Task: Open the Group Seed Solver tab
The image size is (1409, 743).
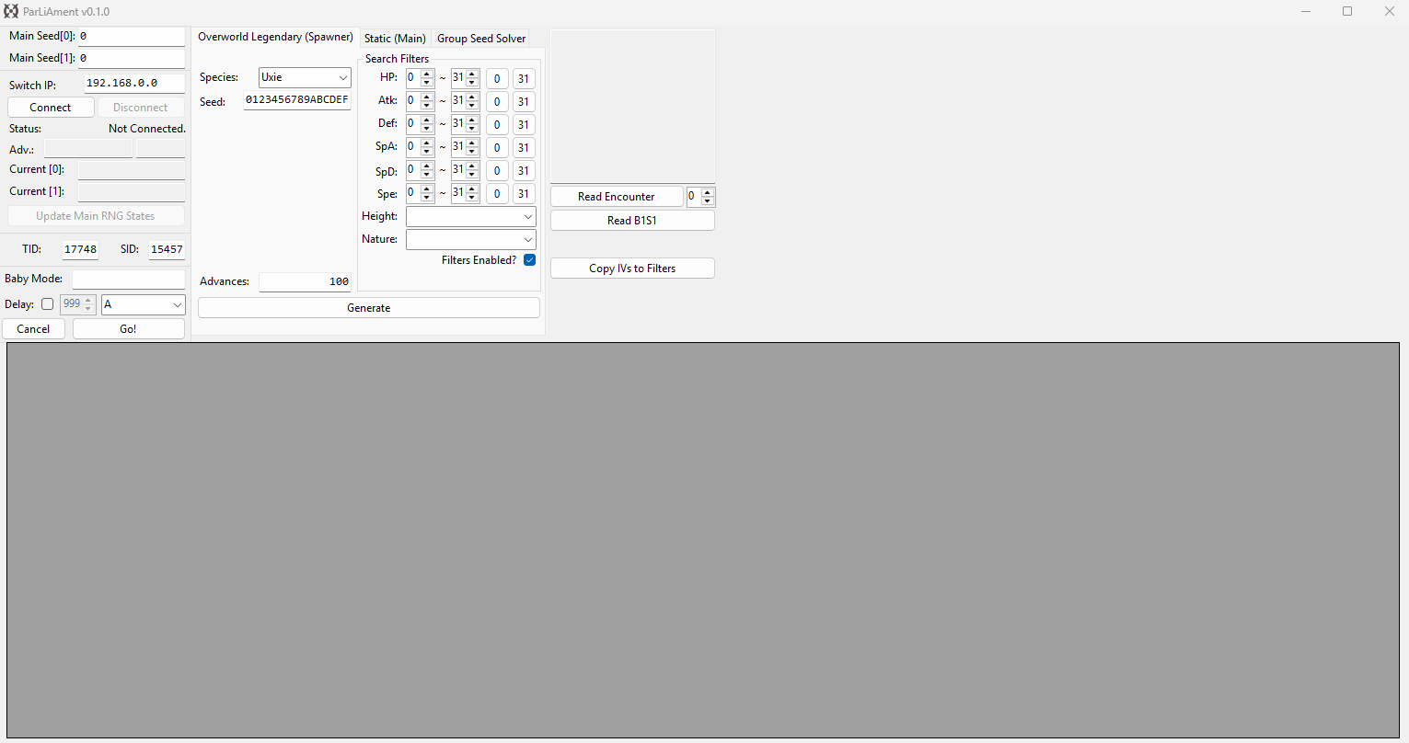Action: [x=481, y=39]
